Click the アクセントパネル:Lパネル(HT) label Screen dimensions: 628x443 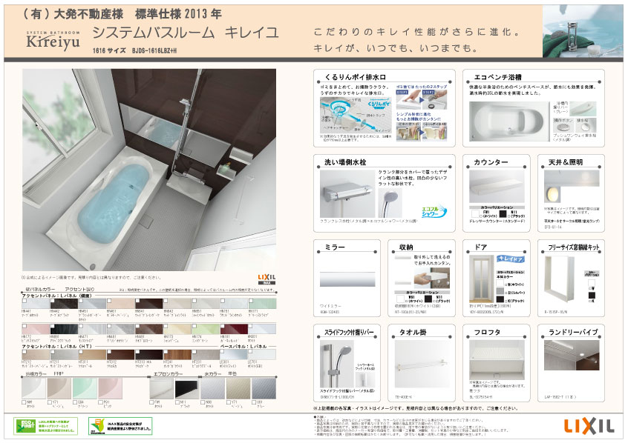pyautogui.click(x=57, y=346)
